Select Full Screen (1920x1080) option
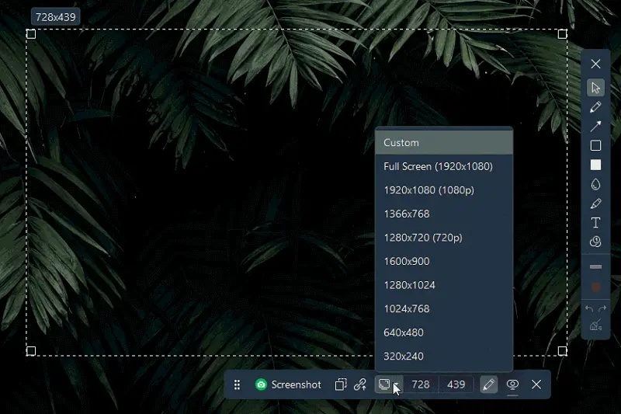This screenshot has height=414, width=621. coord(438,166)
